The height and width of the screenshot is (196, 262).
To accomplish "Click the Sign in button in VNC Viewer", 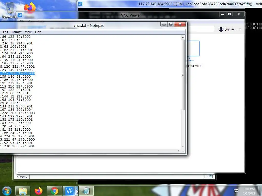I will coord(230,29).
